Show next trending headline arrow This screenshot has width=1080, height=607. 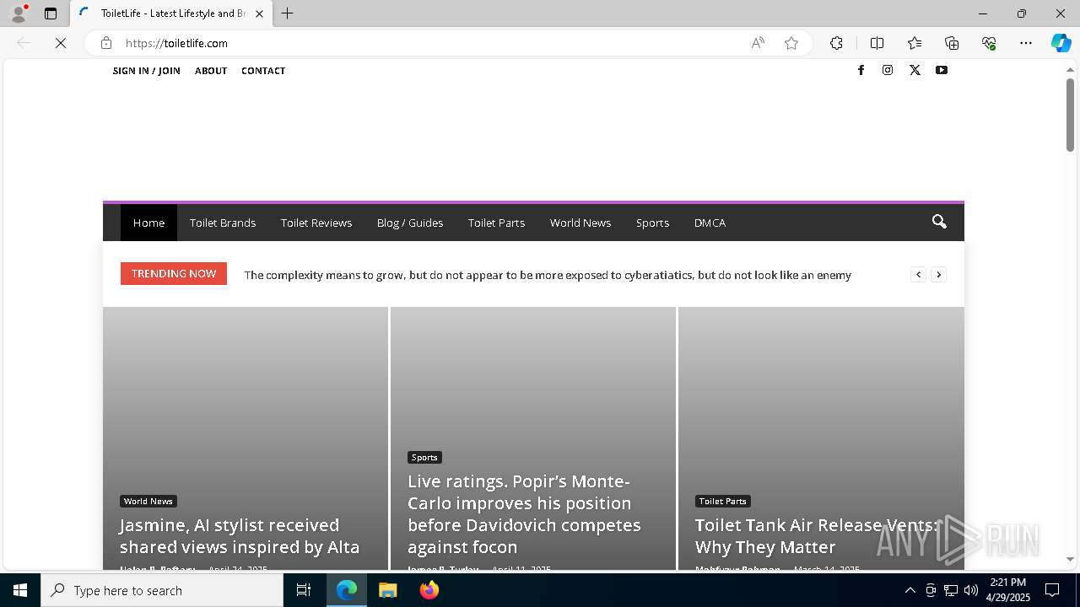point(938,274)
